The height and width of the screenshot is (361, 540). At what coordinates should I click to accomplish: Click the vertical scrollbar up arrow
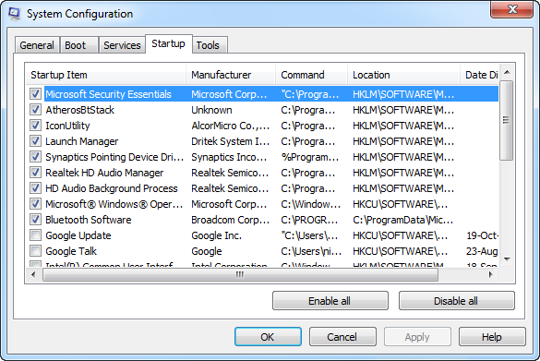point(507,72)
